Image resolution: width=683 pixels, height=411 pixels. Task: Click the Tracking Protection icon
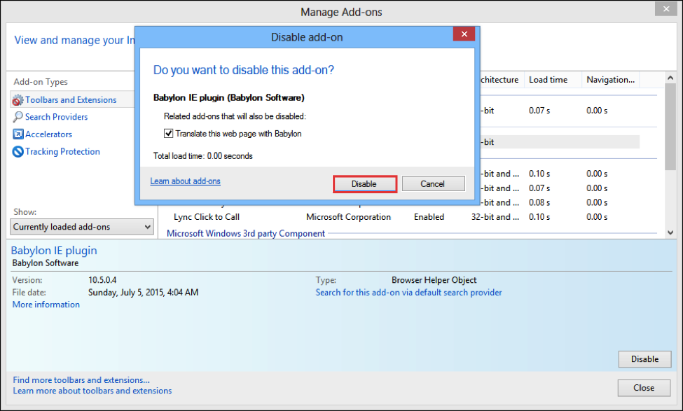click(18, 151)
